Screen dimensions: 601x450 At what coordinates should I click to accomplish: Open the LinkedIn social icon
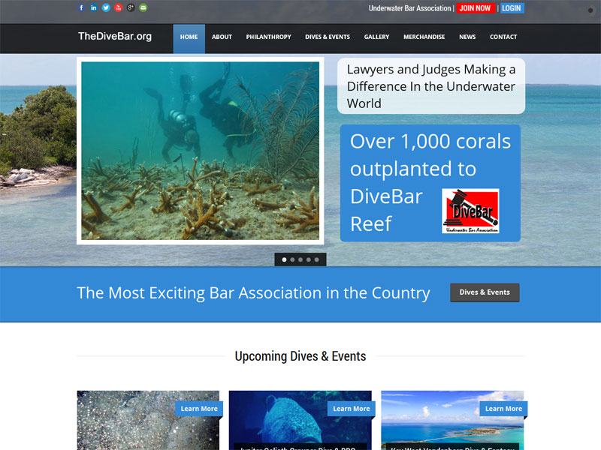coord(93,7)
